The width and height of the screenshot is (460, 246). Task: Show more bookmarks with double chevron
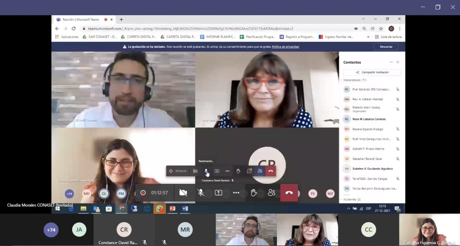pos(368,37)
